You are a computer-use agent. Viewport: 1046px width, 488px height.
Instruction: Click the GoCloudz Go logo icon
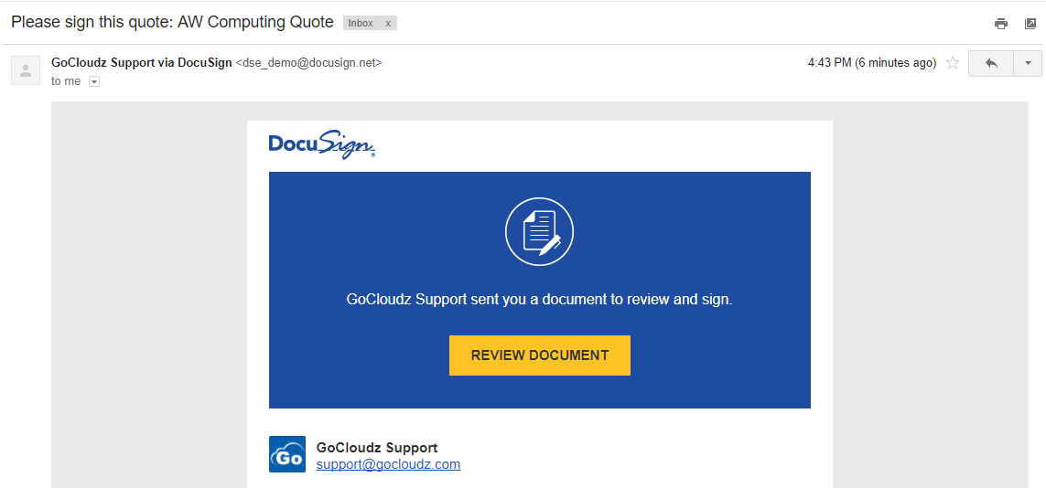pos(287,454)
